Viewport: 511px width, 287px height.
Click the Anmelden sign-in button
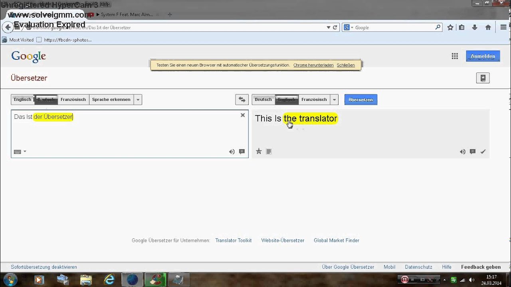coord(483,56)
